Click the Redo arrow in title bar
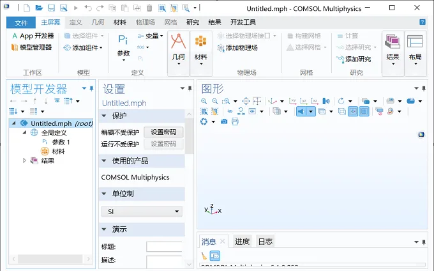Viewport: 434px width, 271px height. (100, 8)
